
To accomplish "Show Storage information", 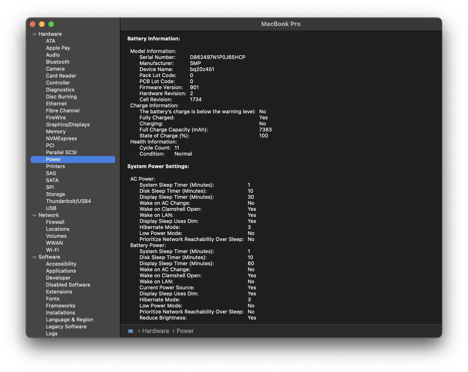I will tap(55, 194).
